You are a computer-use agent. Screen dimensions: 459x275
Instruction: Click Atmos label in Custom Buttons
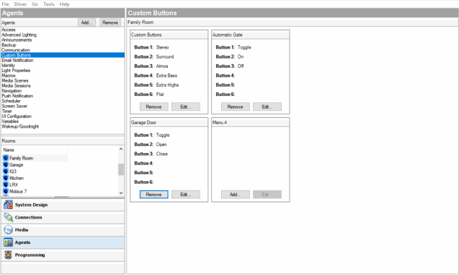click(162, 66)
